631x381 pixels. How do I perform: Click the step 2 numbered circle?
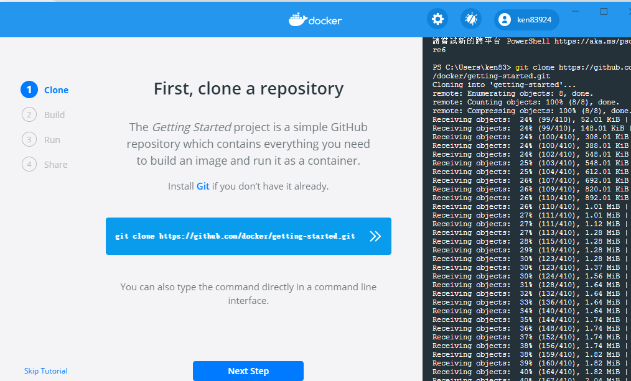tap(29, 115)
